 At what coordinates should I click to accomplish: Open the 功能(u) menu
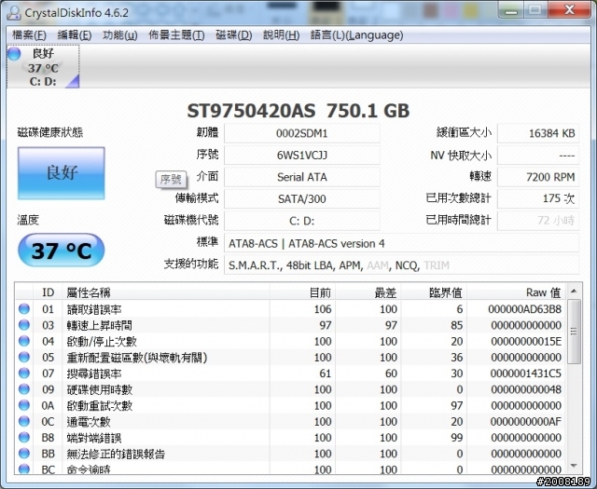[120, 35]
